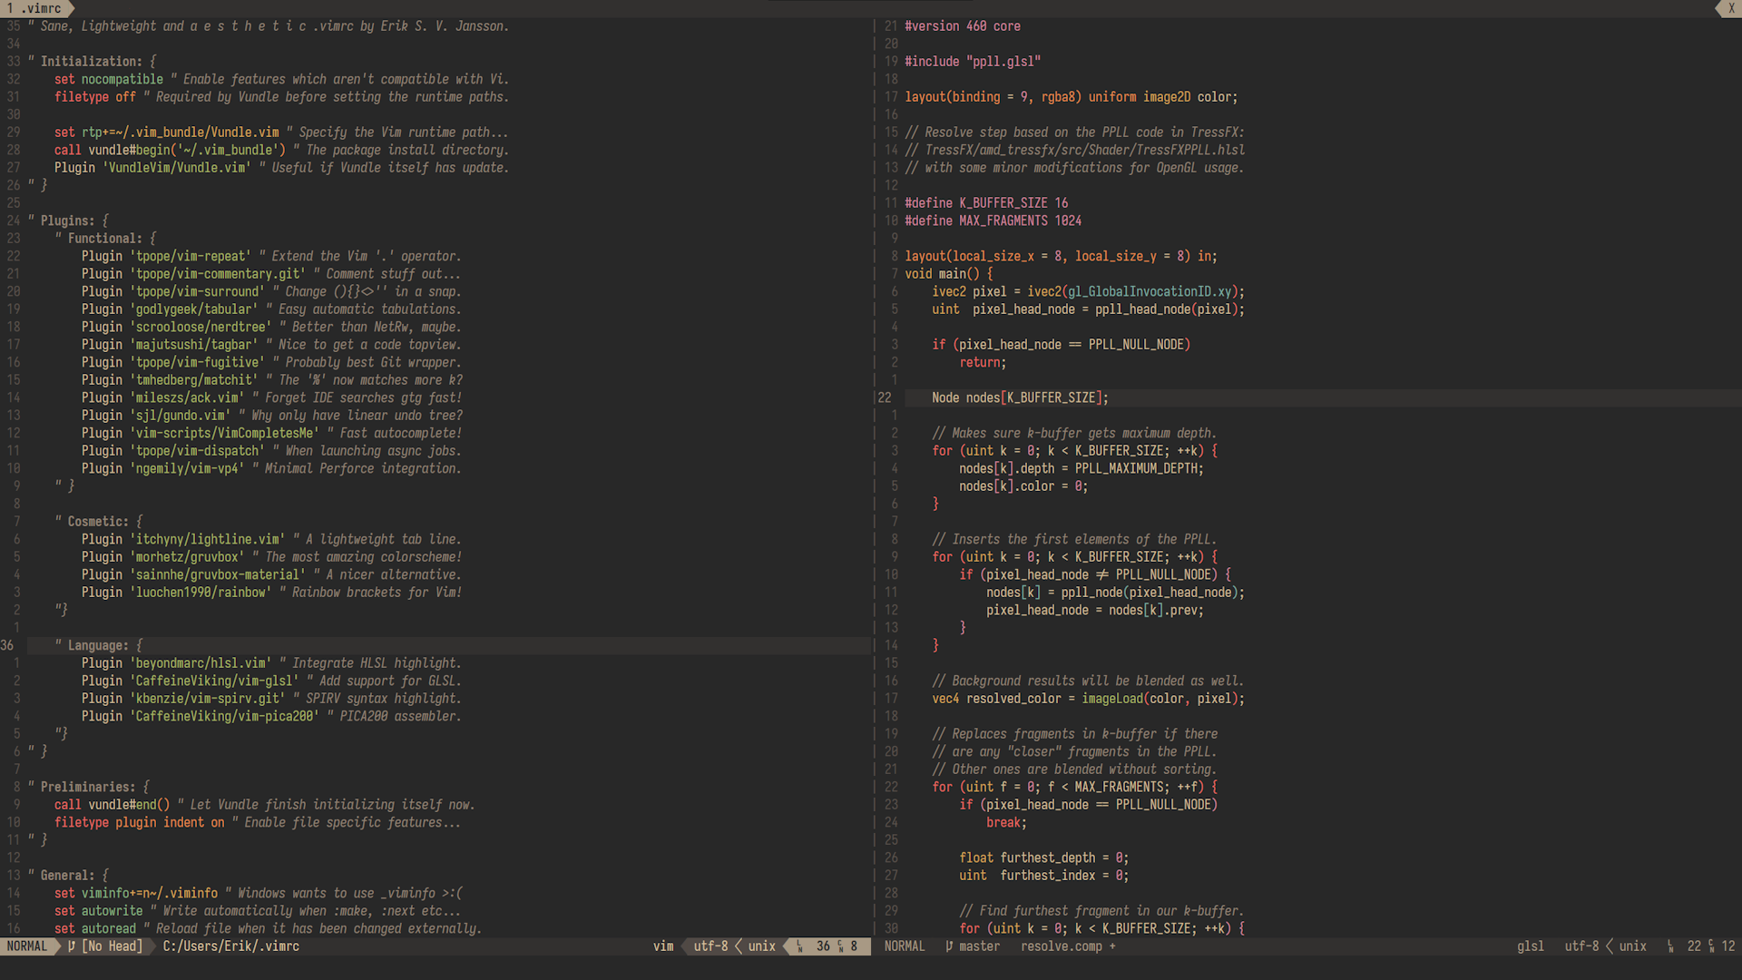This screenshot has height=980, width=1742.
Task: Click the line number icon in left statusline
Action: tap(799, 946)
